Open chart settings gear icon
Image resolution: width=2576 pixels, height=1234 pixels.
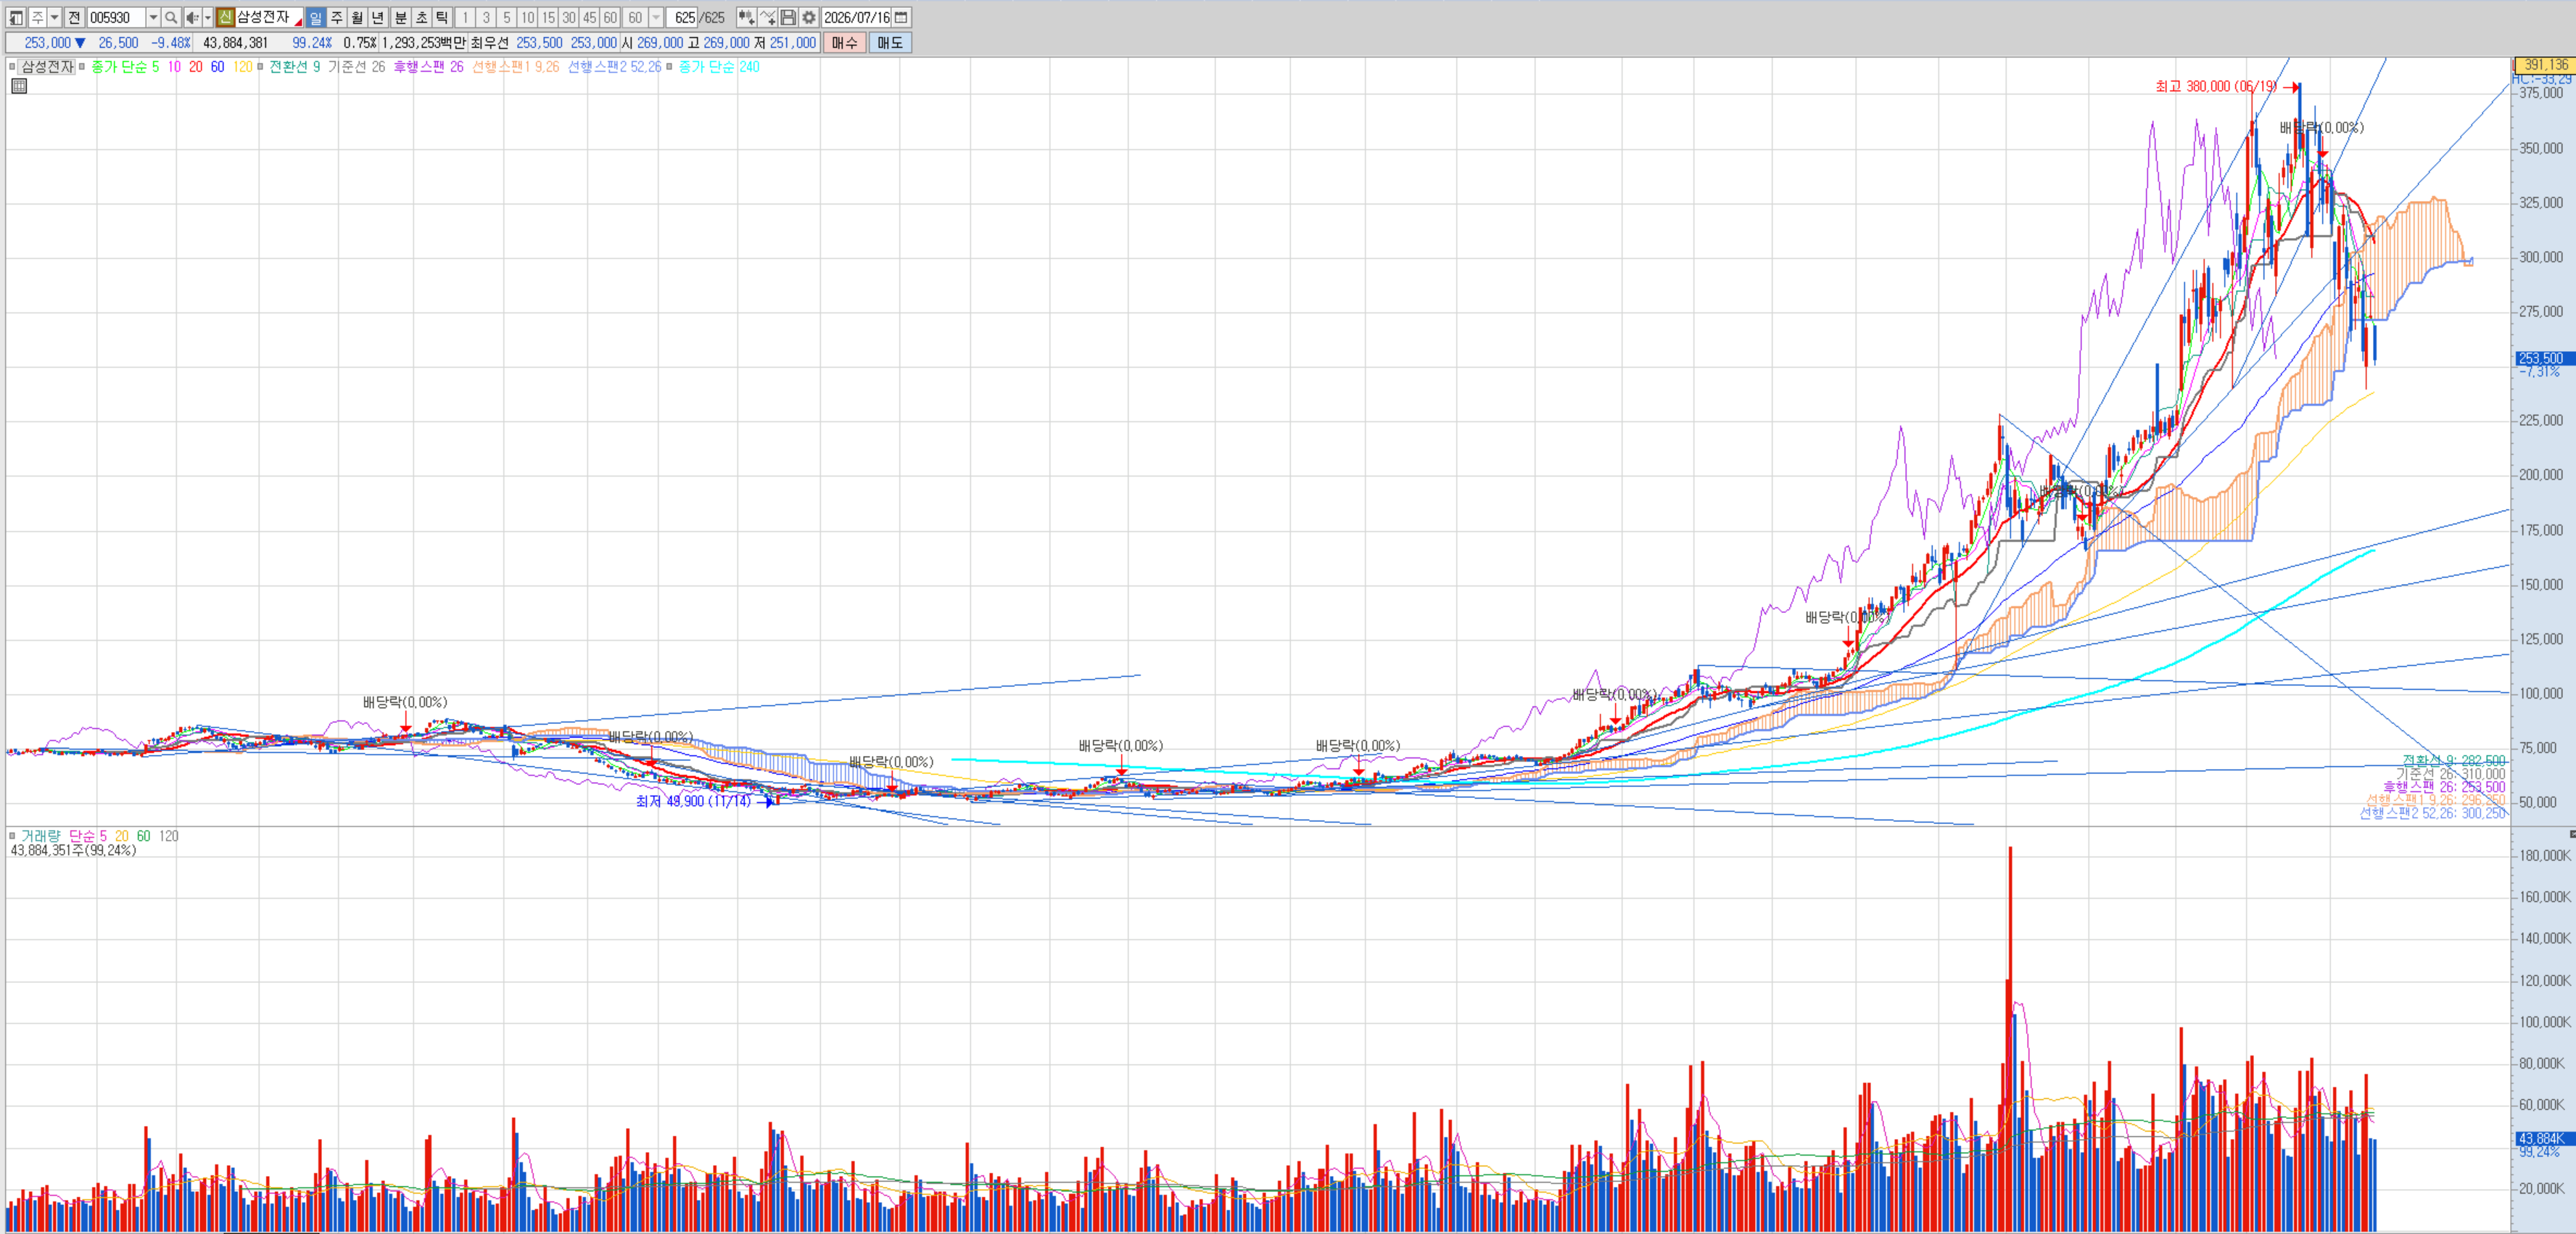809,18
